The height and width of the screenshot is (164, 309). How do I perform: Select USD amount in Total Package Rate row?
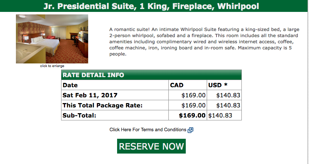(x=228, y=106)
